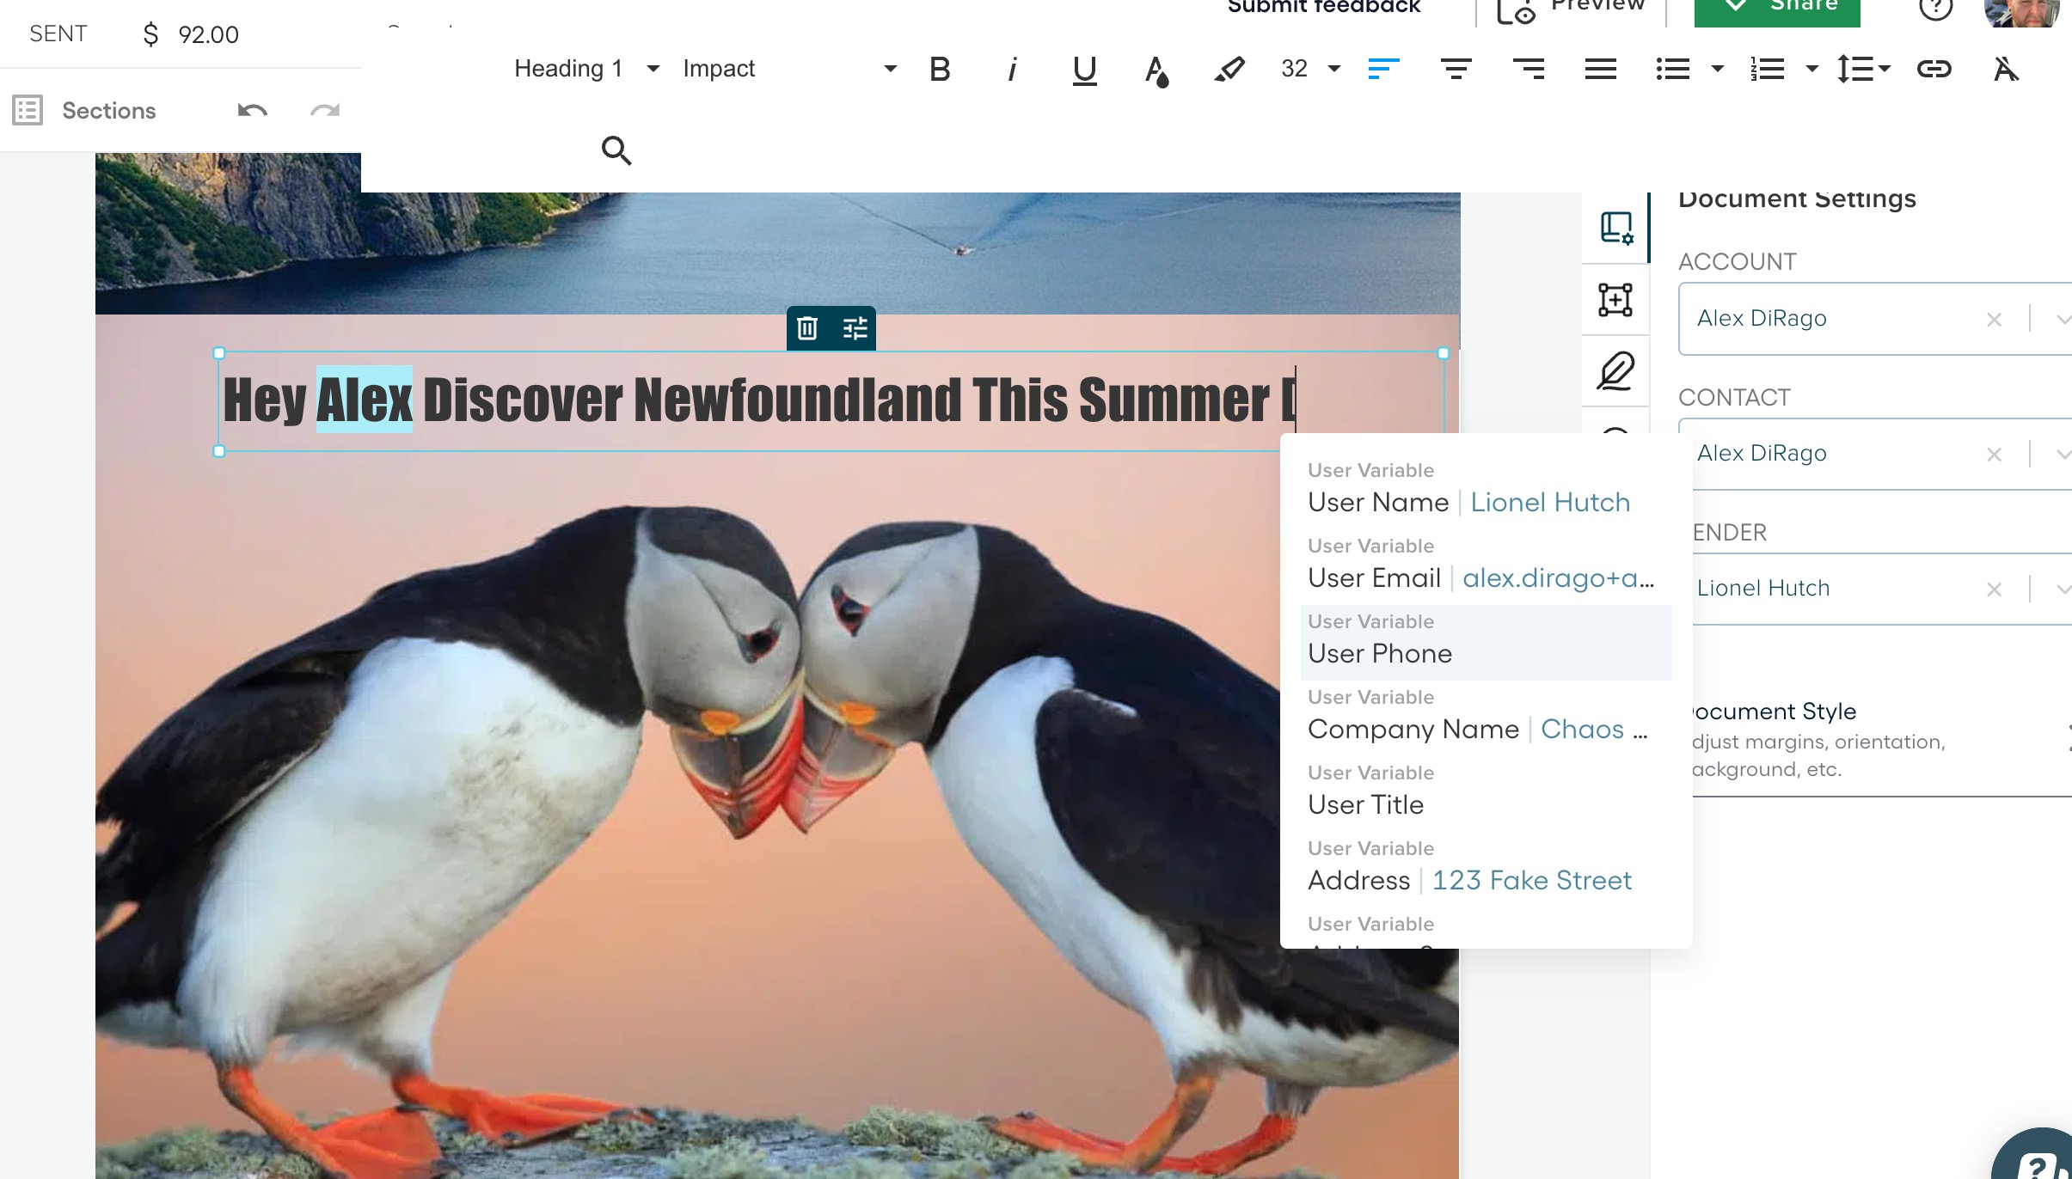Open the Heading 1 style dropdown
The height and width of the screenshot is (1179, 2072).
[587, 69]
